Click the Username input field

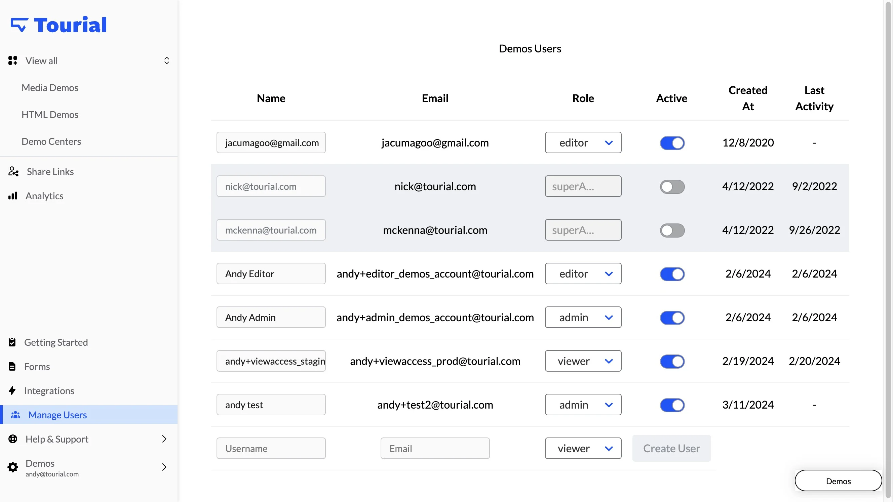(271, 448)
